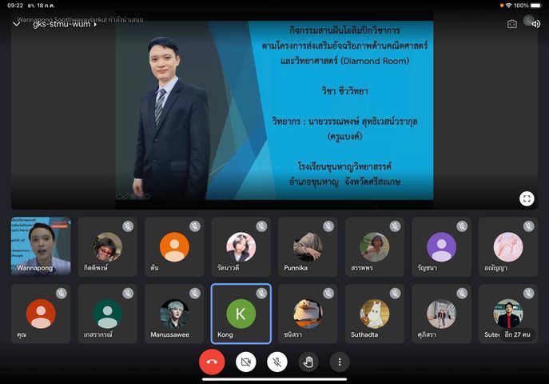This screenshot has width=549, height=384.
Task: Raise hand in the meeting
Action: (x=308, y=362)
